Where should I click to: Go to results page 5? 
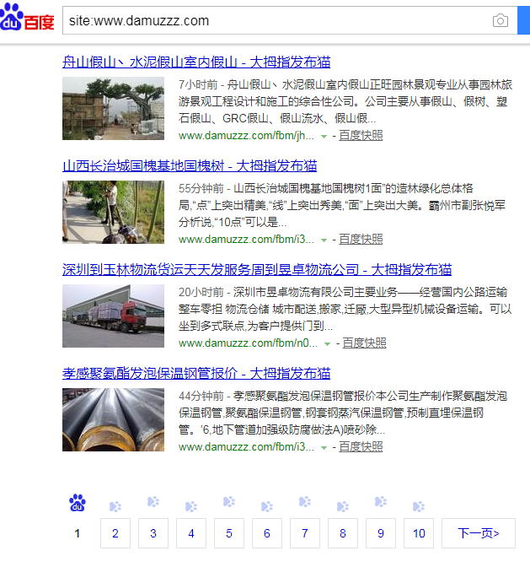click(x=229, y=533)
